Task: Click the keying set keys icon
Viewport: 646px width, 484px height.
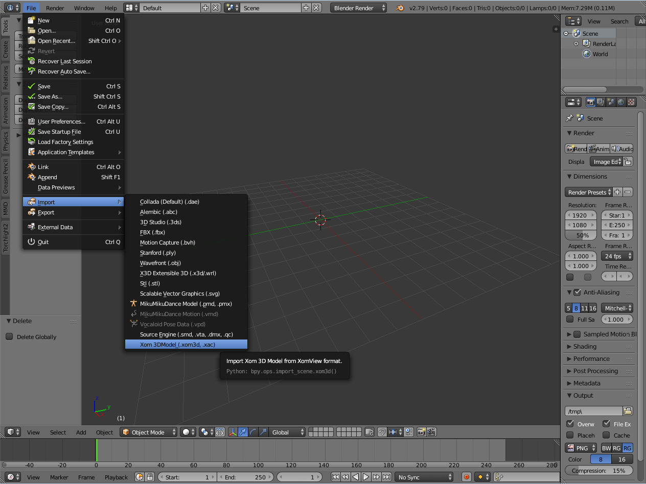Action: pyautogui.click(x=500, y=477)
